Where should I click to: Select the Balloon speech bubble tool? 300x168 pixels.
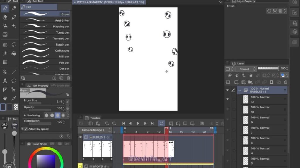[14, 81]
